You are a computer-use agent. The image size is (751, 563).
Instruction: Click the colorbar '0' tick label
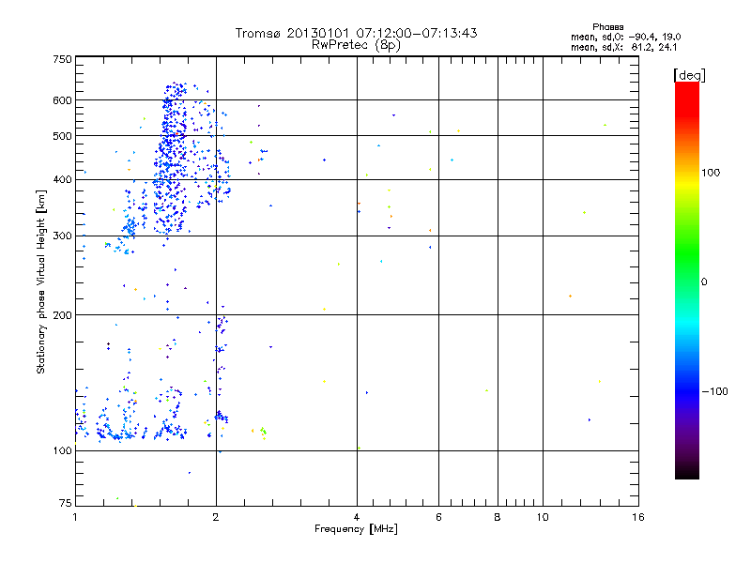pyautogui.click(x=704, y=282)
